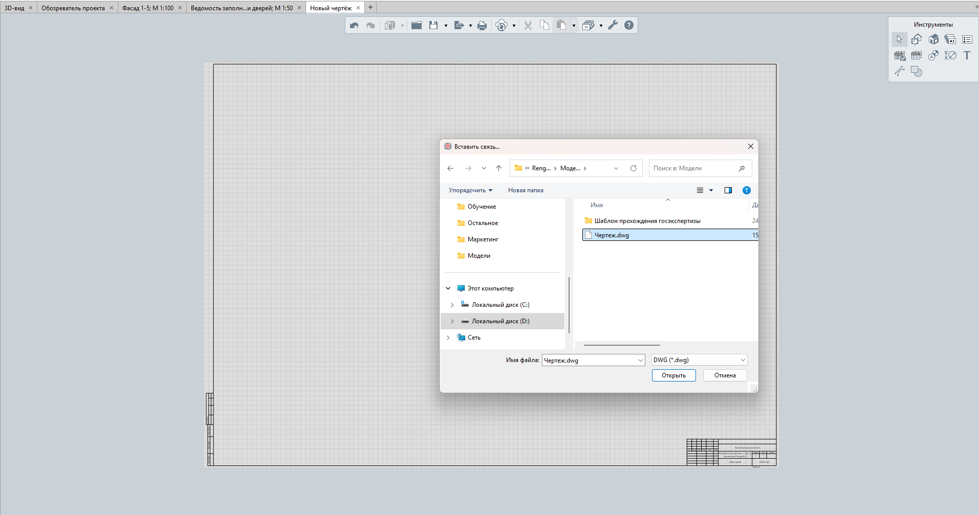979x515 pixels.
Task: Click the Поиск в: Модели search field
Action: [x=700, y=168]
